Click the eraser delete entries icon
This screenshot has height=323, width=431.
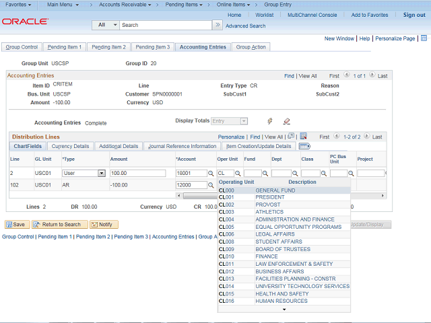(286, 121)
